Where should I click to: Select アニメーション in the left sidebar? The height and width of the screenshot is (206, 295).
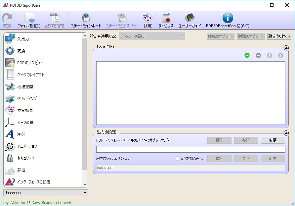[x=27, y=146]
